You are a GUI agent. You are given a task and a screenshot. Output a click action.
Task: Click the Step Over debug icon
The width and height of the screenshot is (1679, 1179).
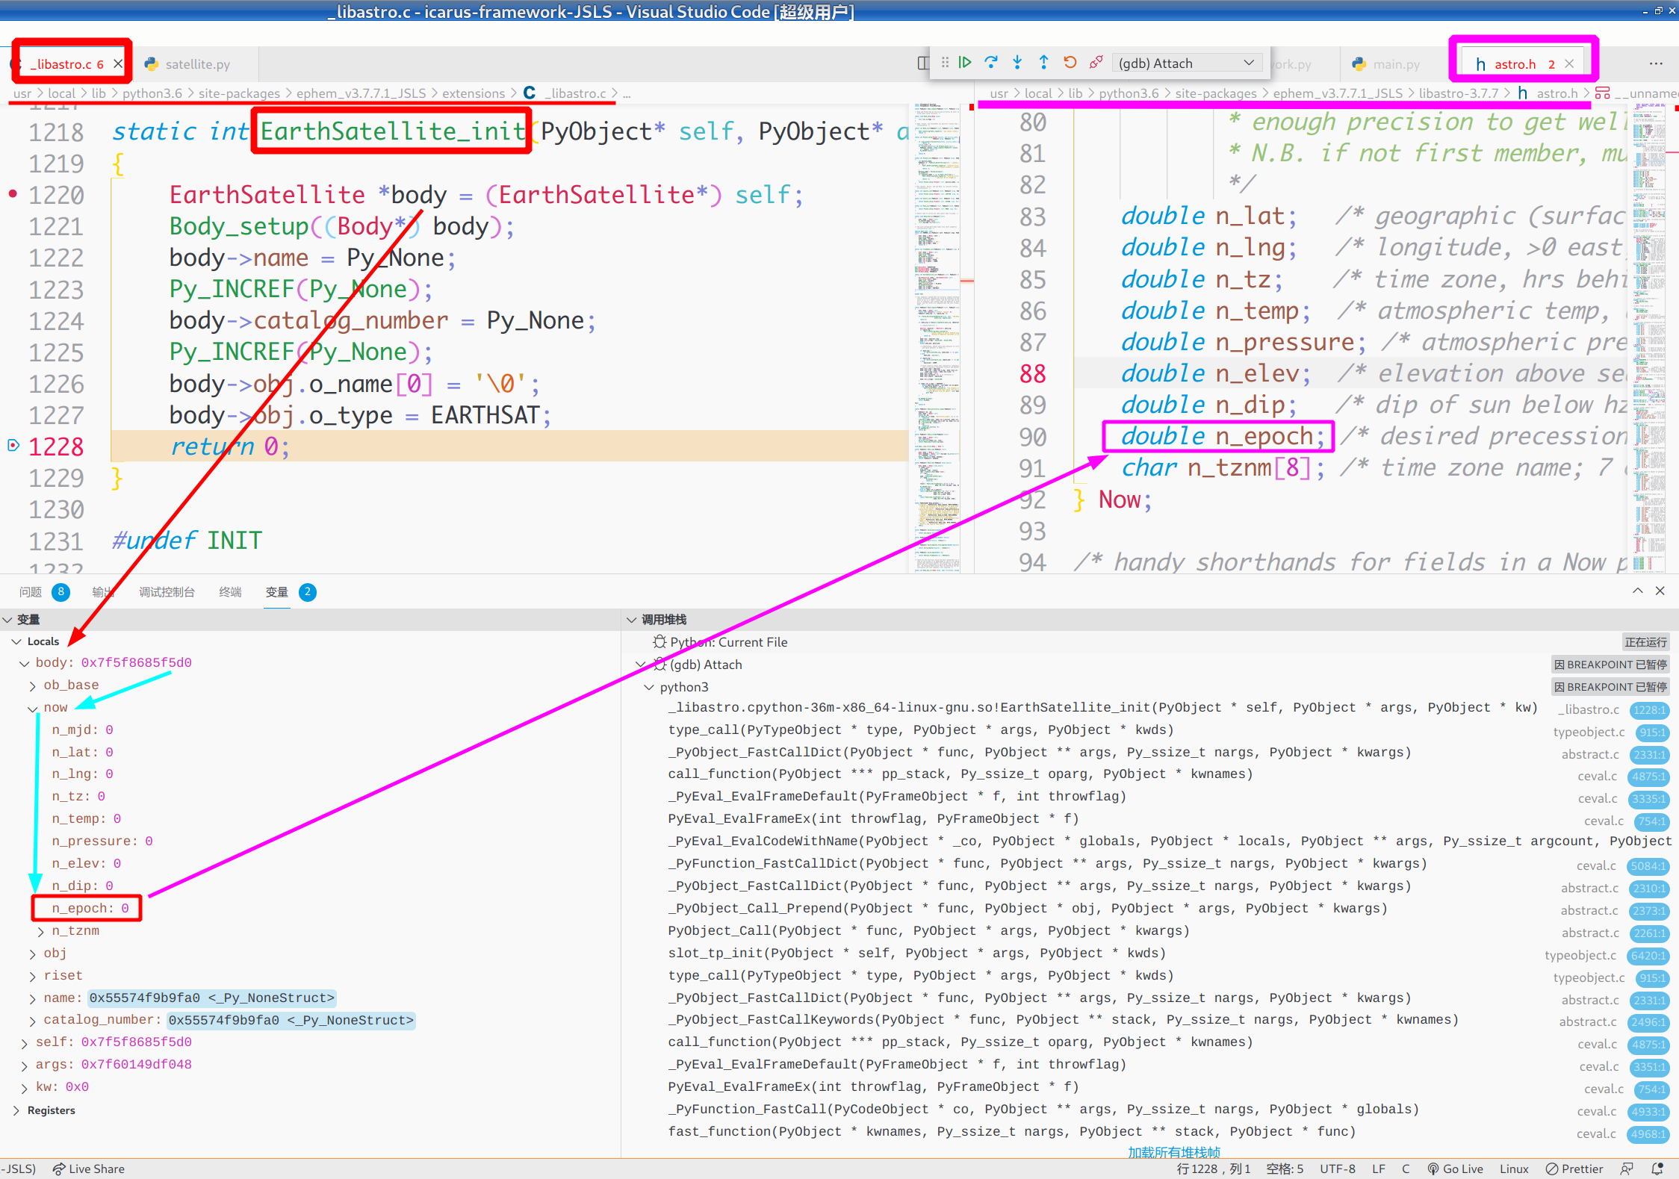(x=991, y=63)
